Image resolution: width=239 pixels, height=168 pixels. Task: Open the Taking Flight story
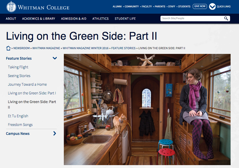[x=18, y=67]
